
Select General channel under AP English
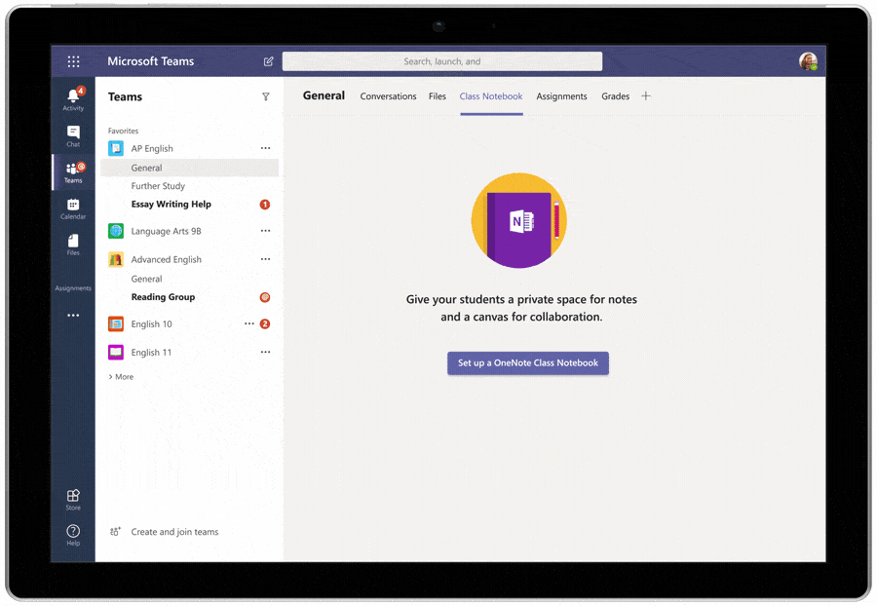coord(190,168)
